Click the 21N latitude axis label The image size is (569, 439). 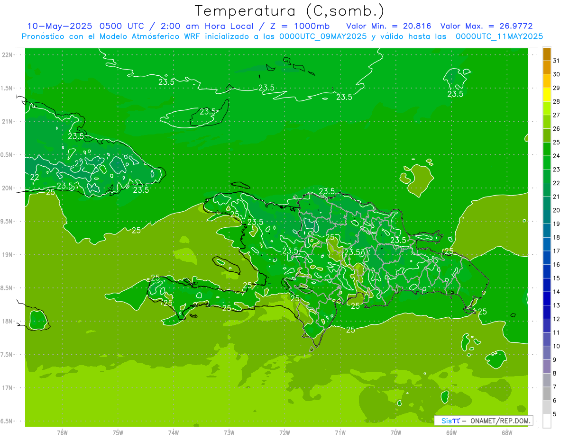pos(8,121)
